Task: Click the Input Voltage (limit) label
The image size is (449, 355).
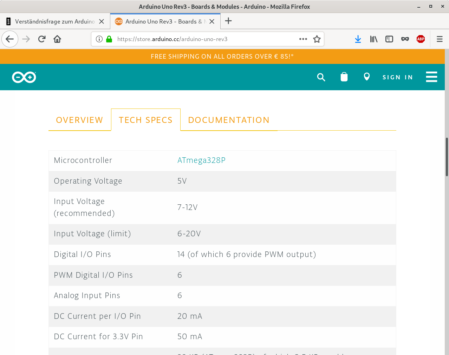Action: [92, 234]
